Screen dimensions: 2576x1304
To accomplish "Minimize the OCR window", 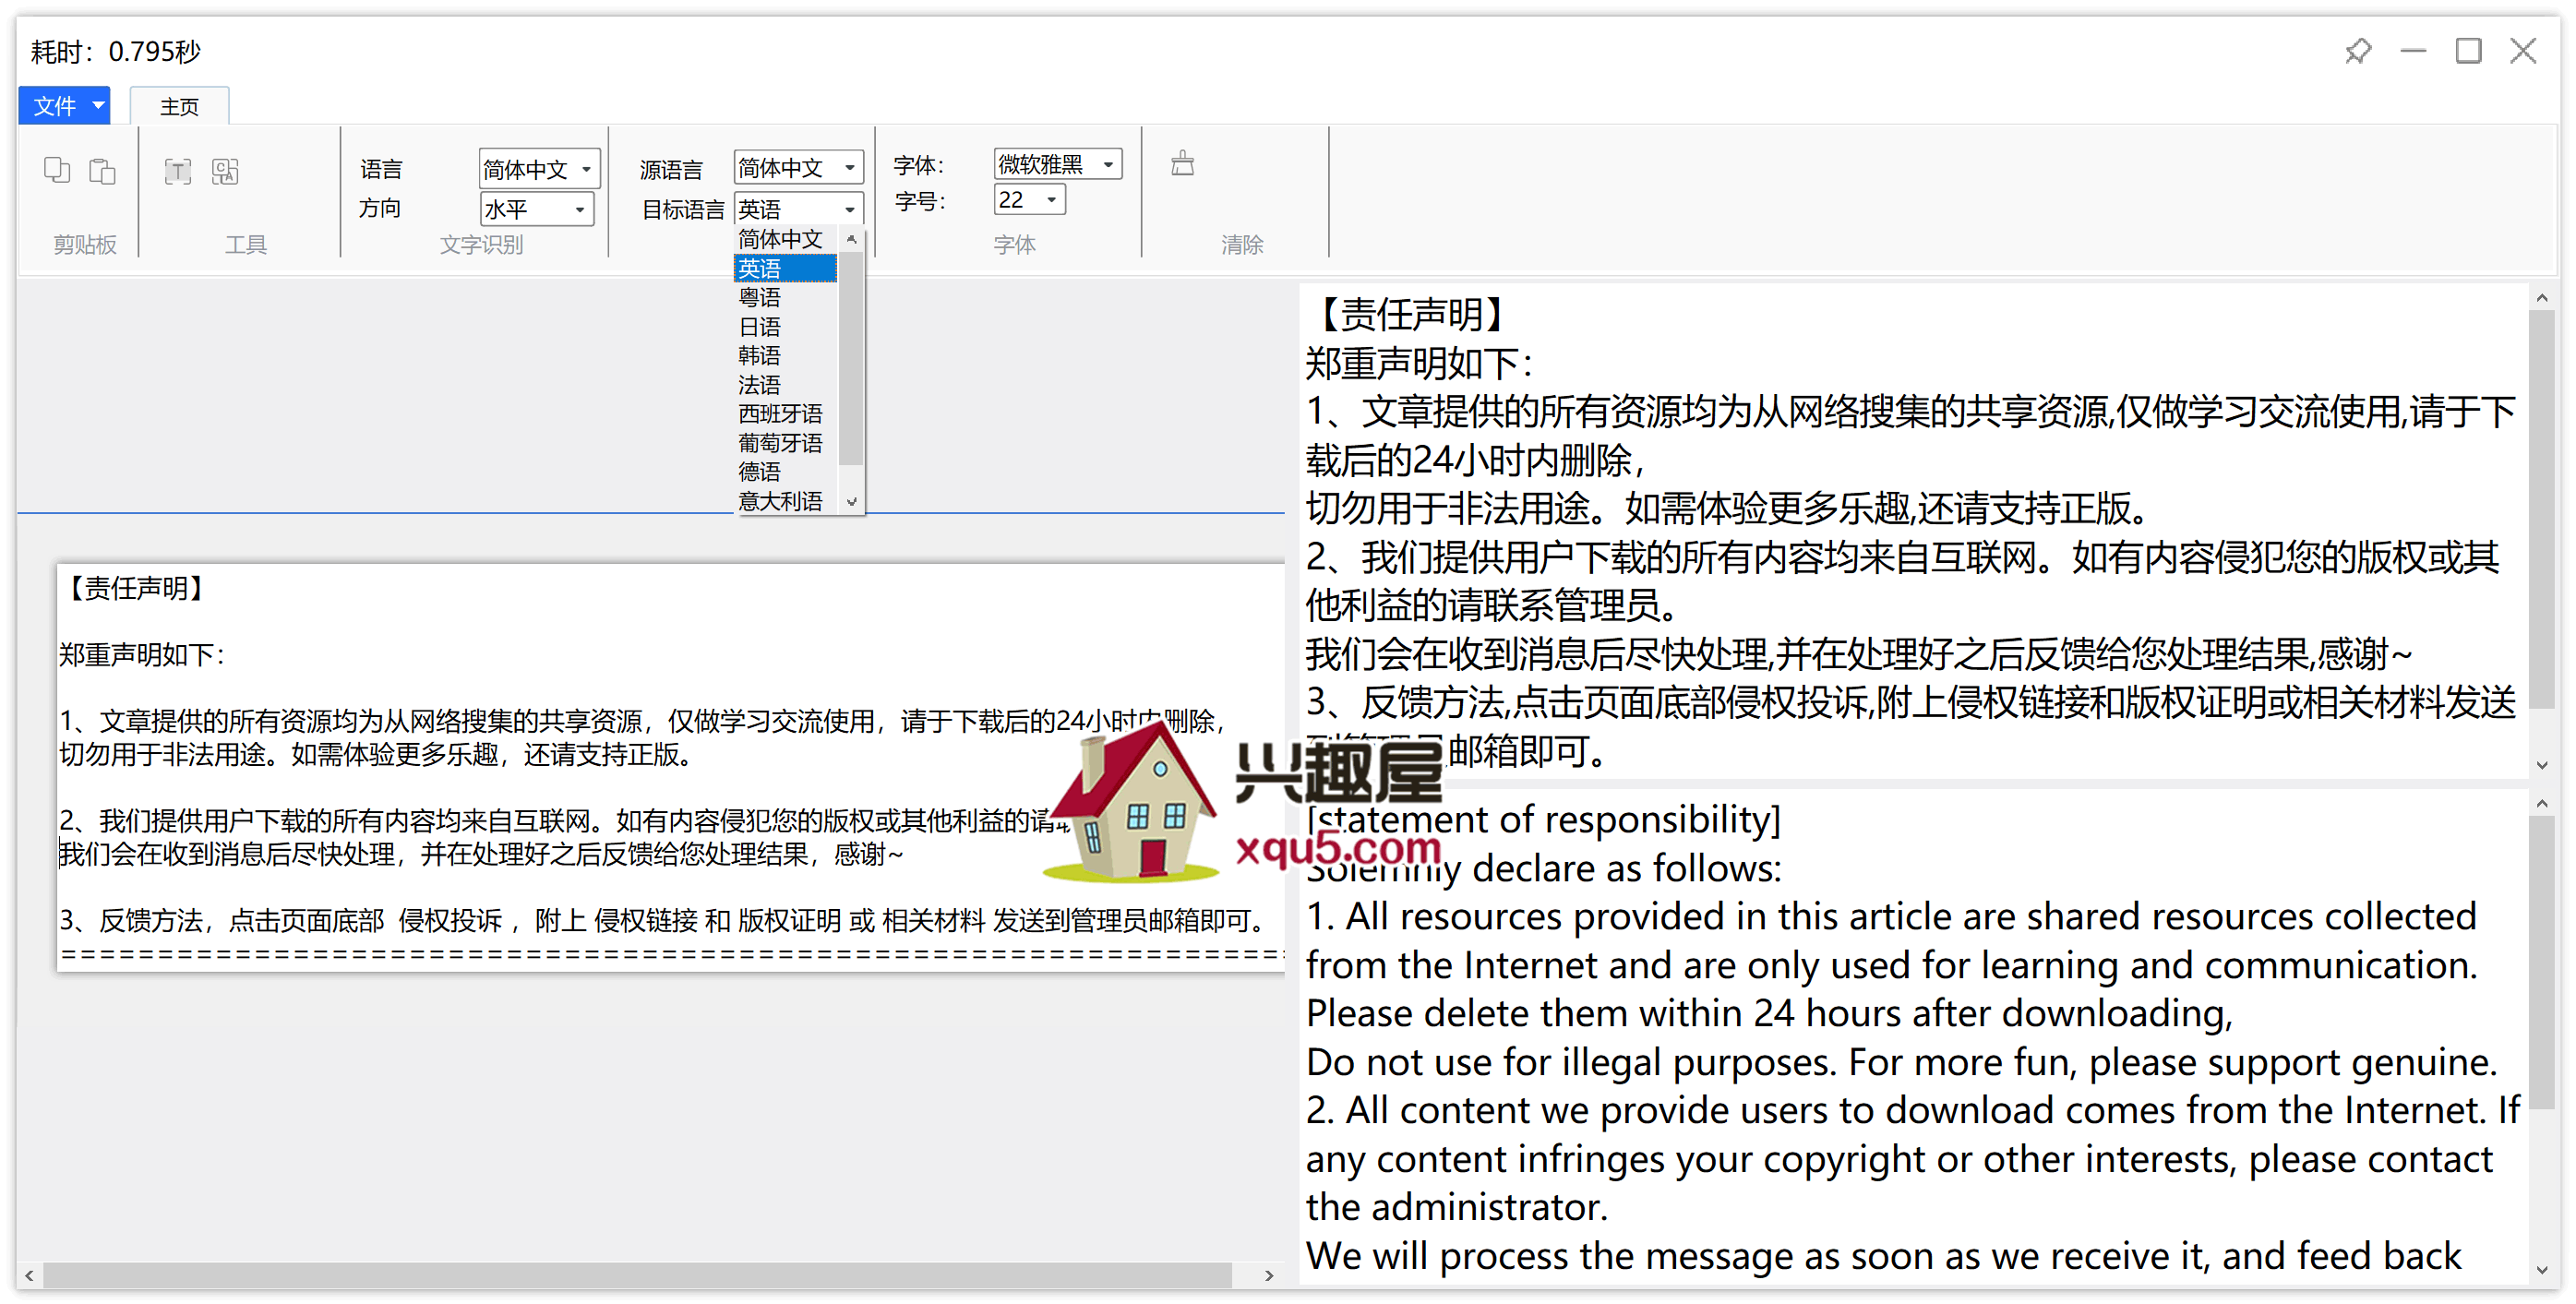I will (x=2413, y=51).
